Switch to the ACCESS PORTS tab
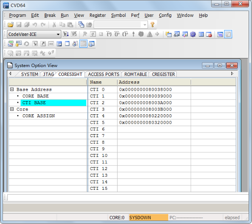This screenshot has width=252, height=224. click(x=104, y=74)
